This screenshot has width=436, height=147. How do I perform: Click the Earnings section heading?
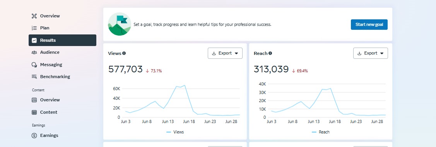(x=38, y=125)
